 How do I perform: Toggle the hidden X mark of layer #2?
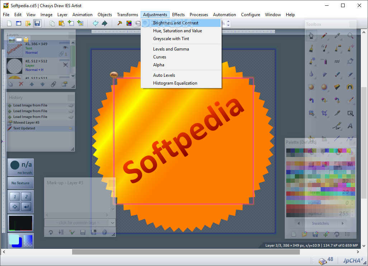coord(66,65)
